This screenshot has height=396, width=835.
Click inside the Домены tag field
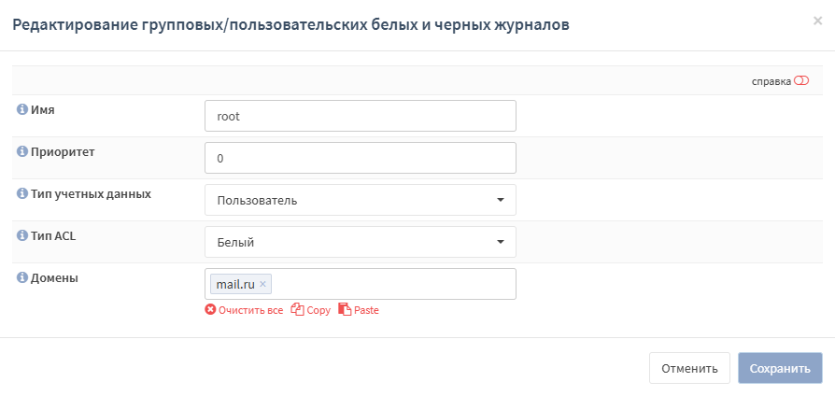(392, 284)
